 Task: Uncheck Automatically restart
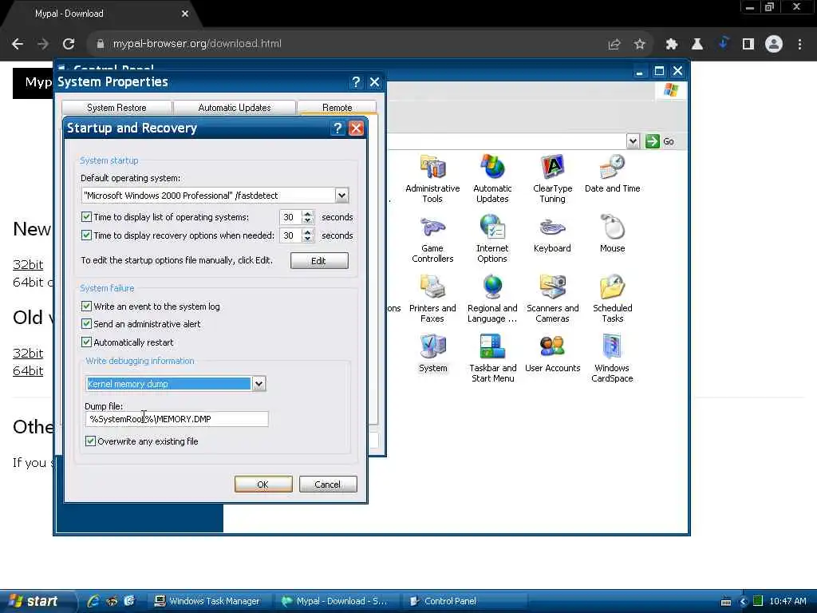click(86, 342)
